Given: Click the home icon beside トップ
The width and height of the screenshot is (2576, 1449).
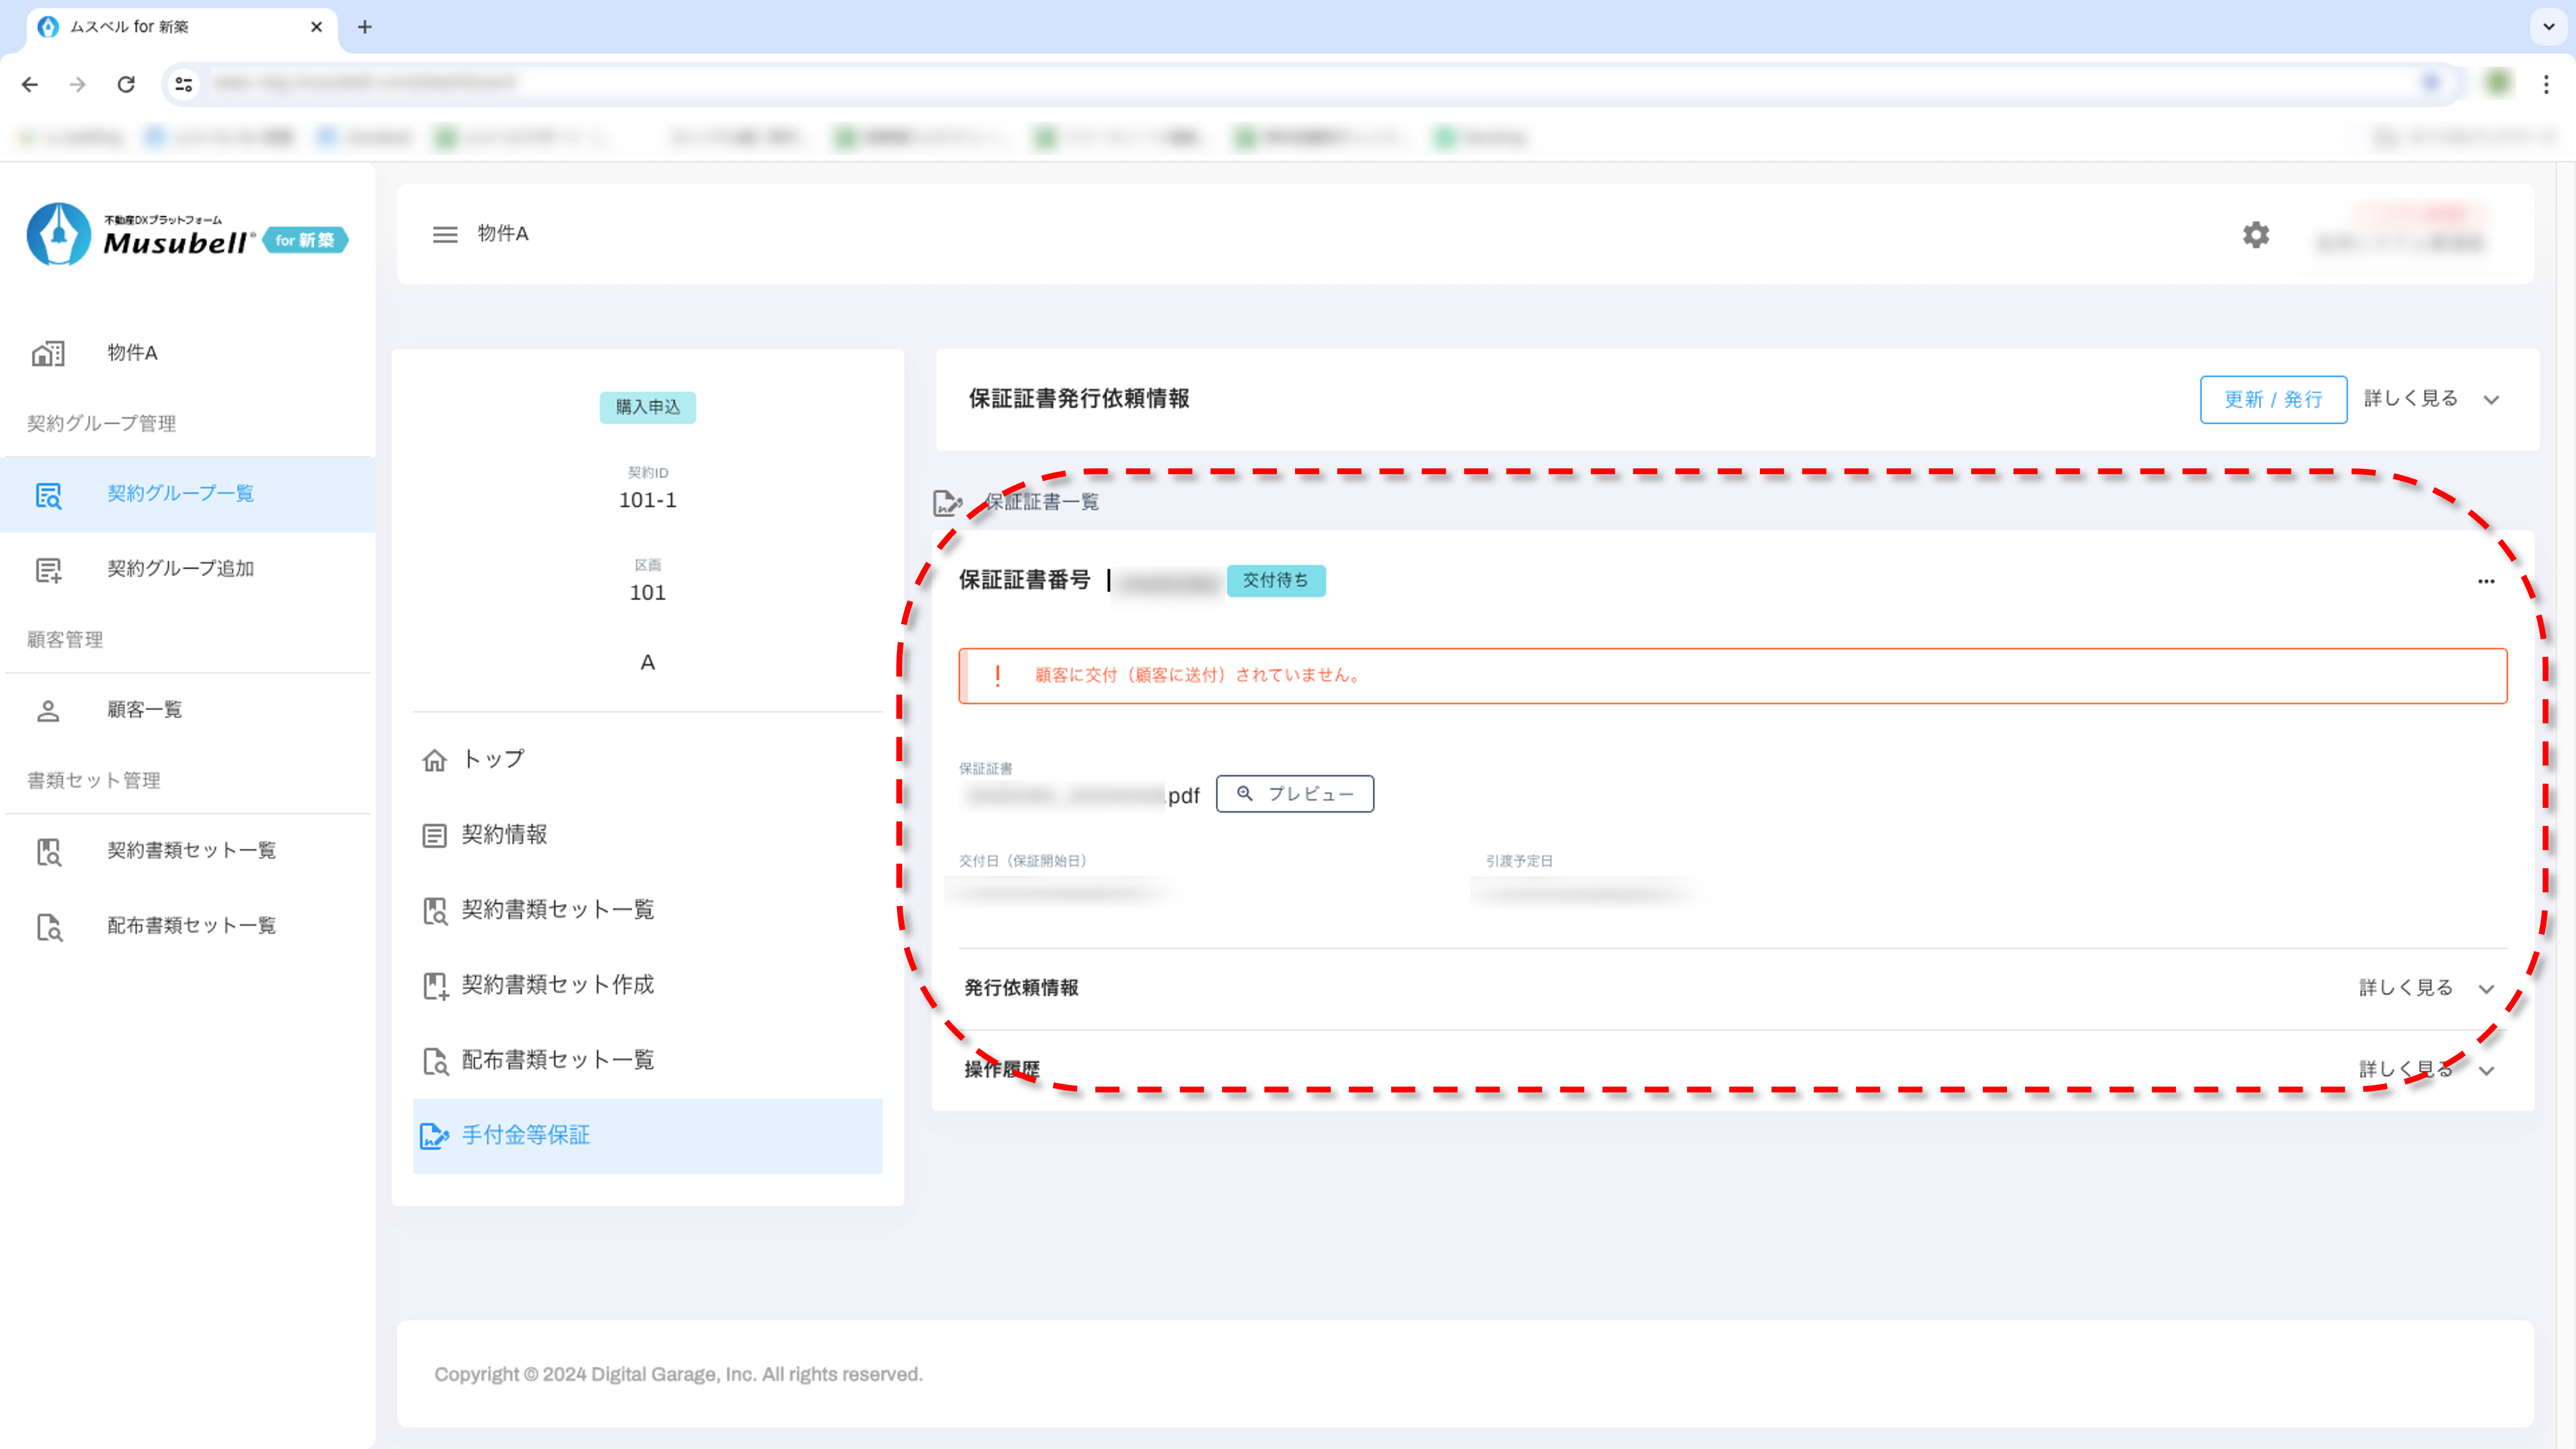Looking at the screenshot, I should pos(434,760).
